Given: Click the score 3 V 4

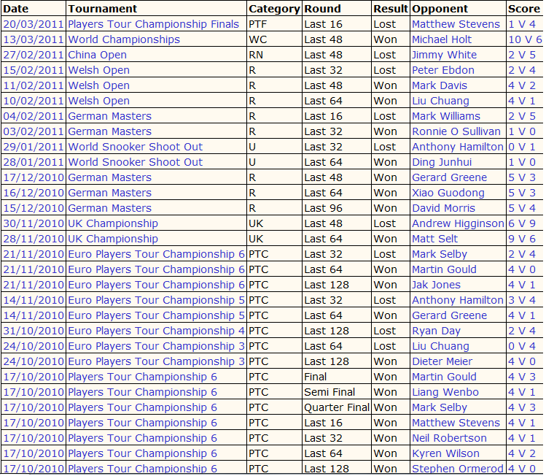Looking at the screenshot, I should tap(522, 300).
